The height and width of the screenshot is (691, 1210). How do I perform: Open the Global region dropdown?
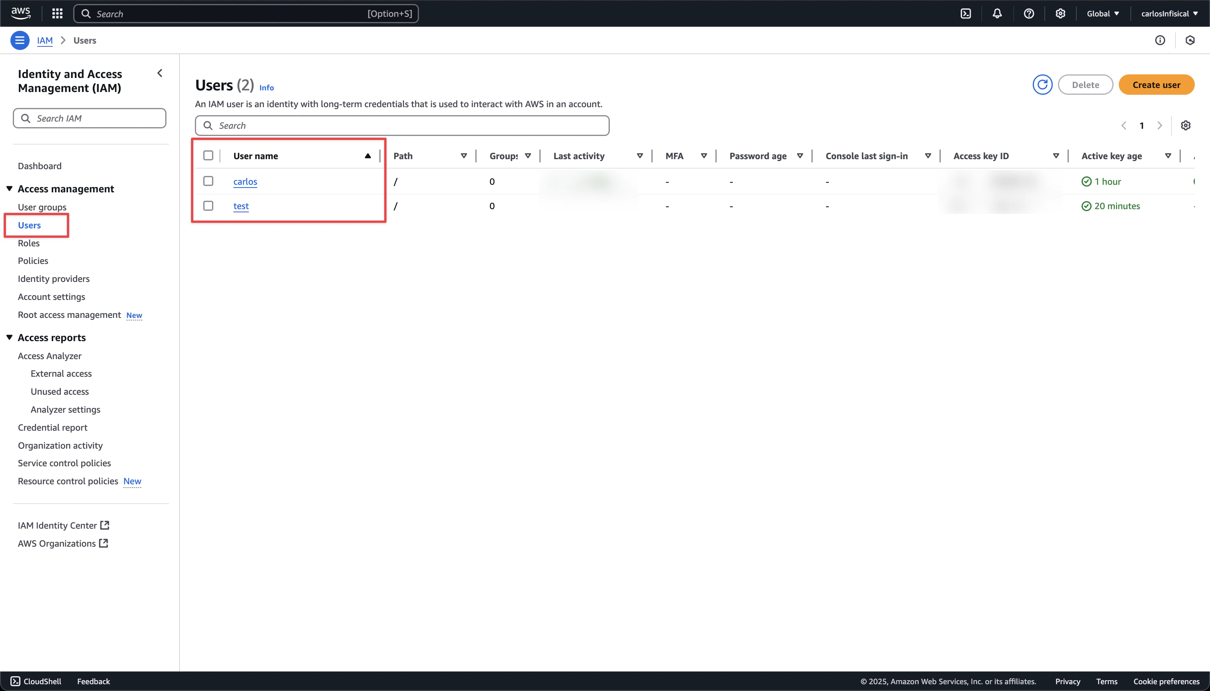[1103, 13]
